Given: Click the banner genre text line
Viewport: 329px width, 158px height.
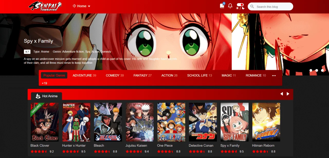Looking at the screenshot, I should click(82, 52).
